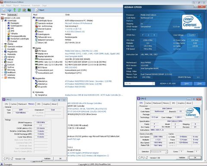Click the Beállítások category icon in tree
This screenshot has width=207, height=166.
tap(6, 73)
